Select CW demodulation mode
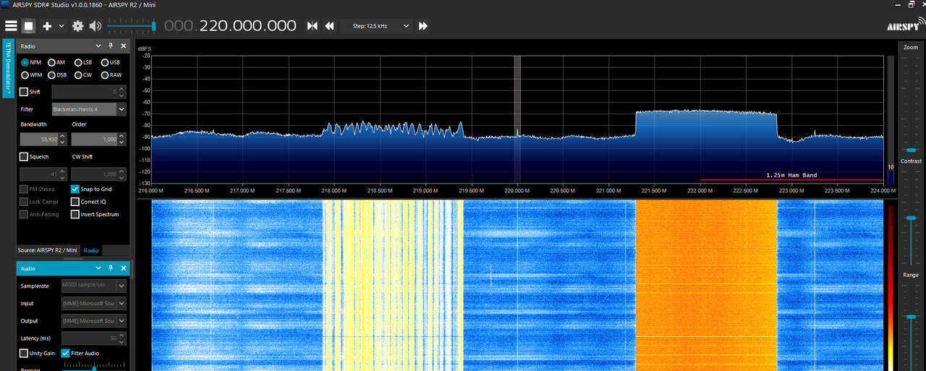Image resolution: width=926 pixels, height=371 pixels. [x=83, y=75]
